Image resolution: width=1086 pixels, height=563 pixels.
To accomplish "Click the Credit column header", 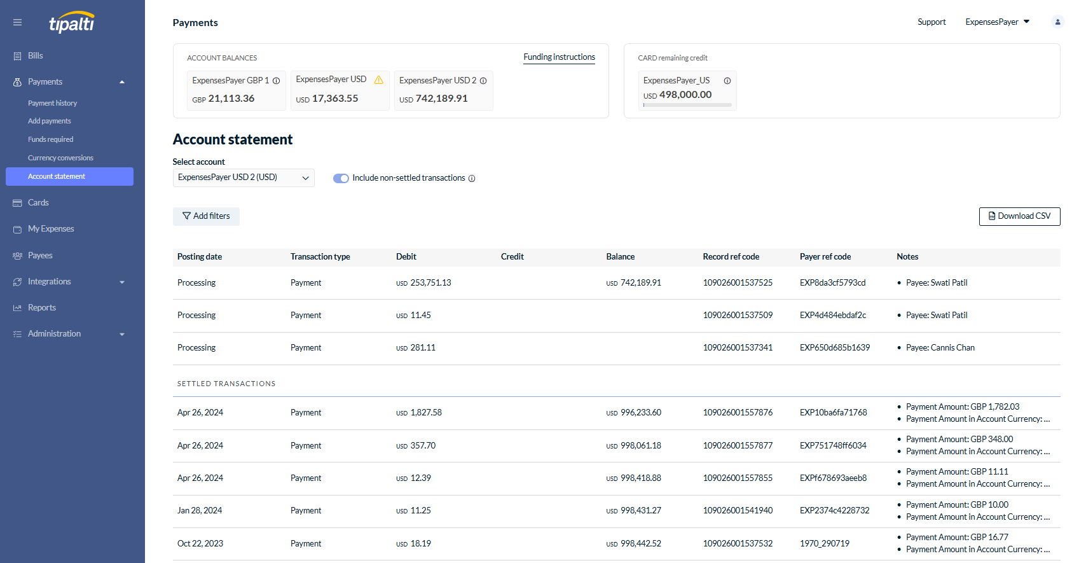I will coord(512,257).
